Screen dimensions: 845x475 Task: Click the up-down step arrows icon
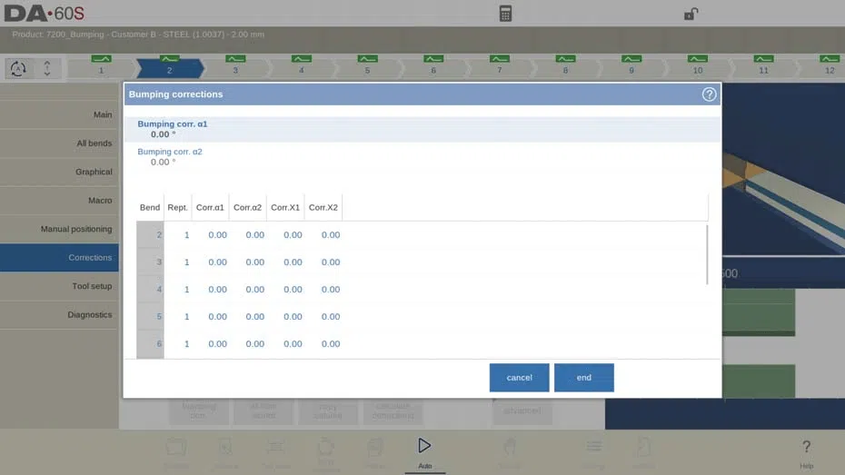coord(47,68)
